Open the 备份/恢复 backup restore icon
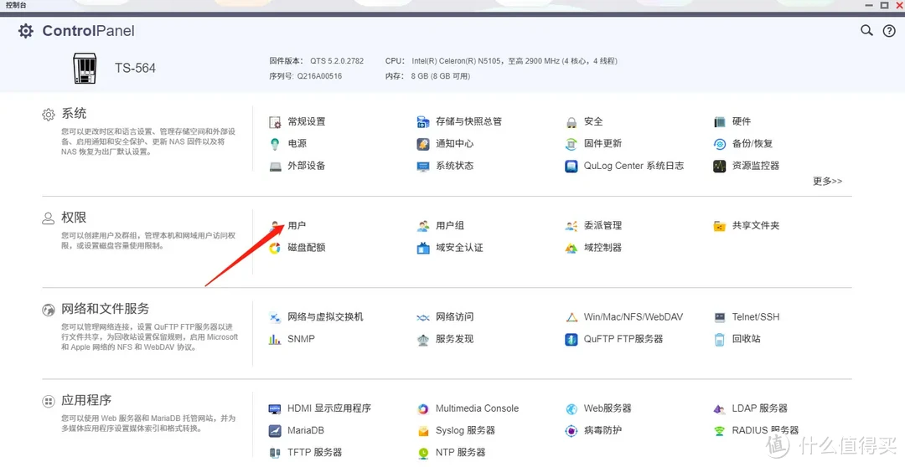This screenshot has width=905, height=467. 719,144
